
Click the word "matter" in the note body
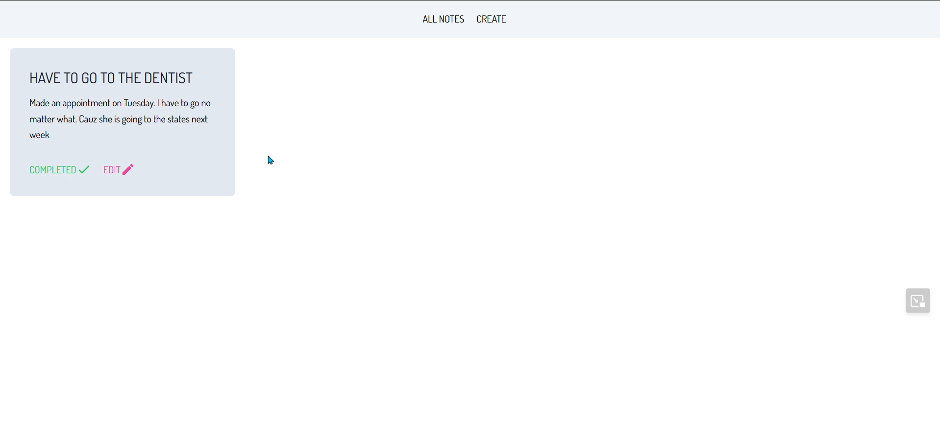[x=42, y=119]
